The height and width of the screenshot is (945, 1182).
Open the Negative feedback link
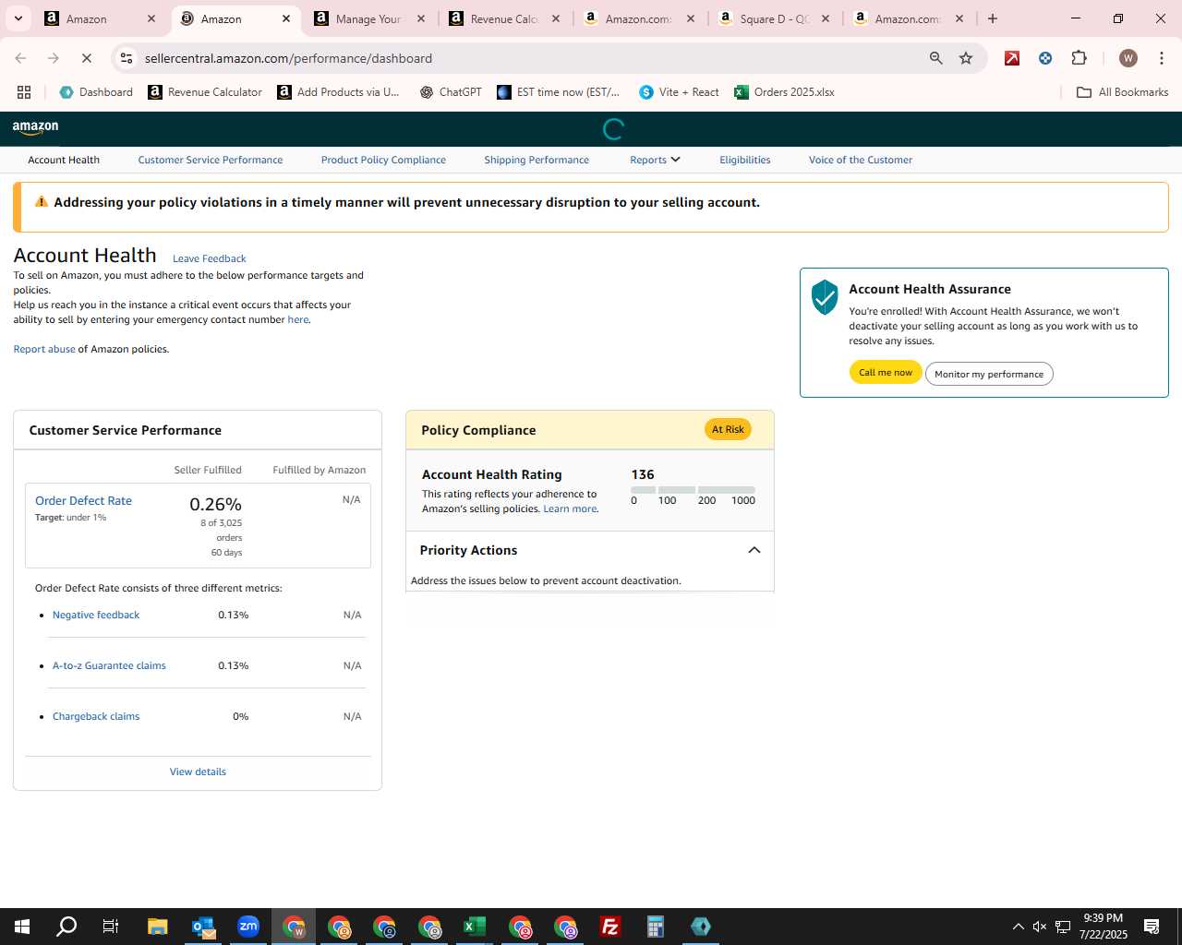pyautogui.click(x=96, y=615)
